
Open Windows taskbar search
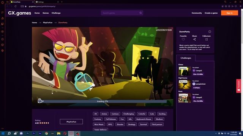[9, 133]
